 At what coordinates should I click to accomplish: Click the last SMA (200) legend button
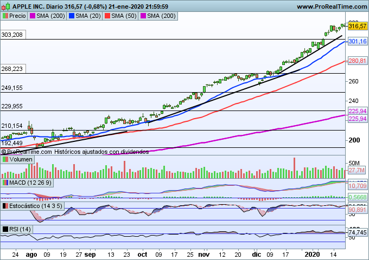click(158, 16)
